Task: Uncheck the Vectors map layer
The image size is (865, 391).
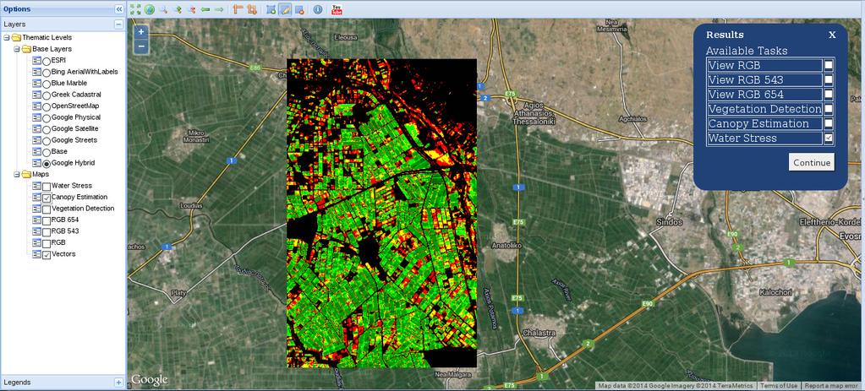Action: [47, 254]
